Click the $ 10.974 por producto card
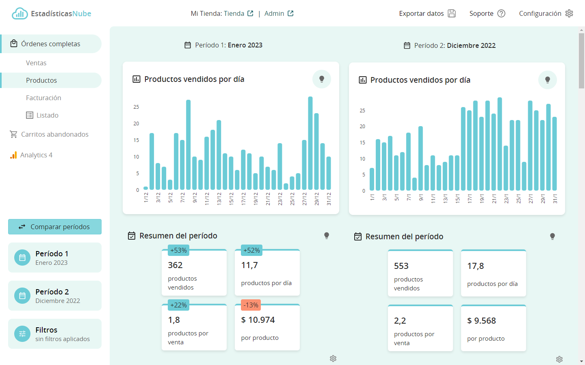585x365 pixels. [x=267, y=327]
